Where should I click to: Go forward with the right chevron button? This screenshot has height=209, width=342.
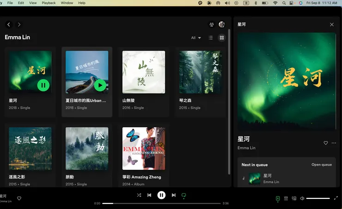[19, 24]
